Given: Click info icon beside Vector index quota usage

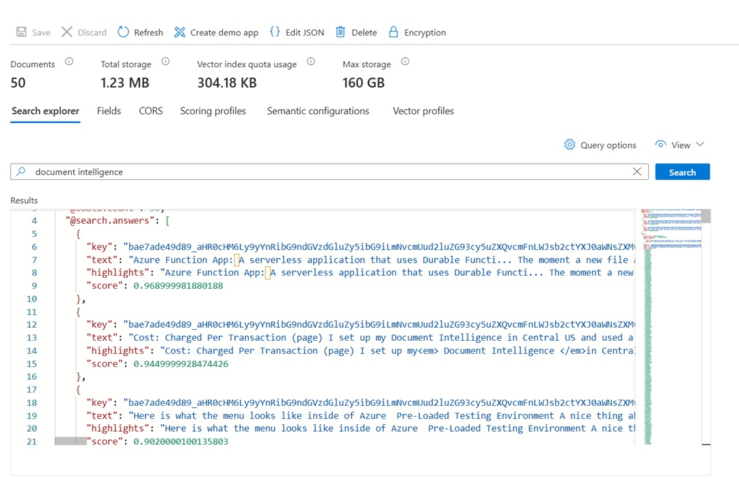Looking at the screenshot, I should [311, 62].
